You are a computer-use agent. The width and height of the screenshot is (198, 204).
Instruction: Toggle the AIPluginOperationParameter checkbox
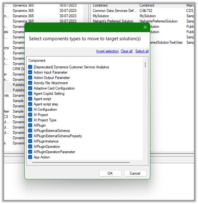pyautogui.click(x=30, y=152)
